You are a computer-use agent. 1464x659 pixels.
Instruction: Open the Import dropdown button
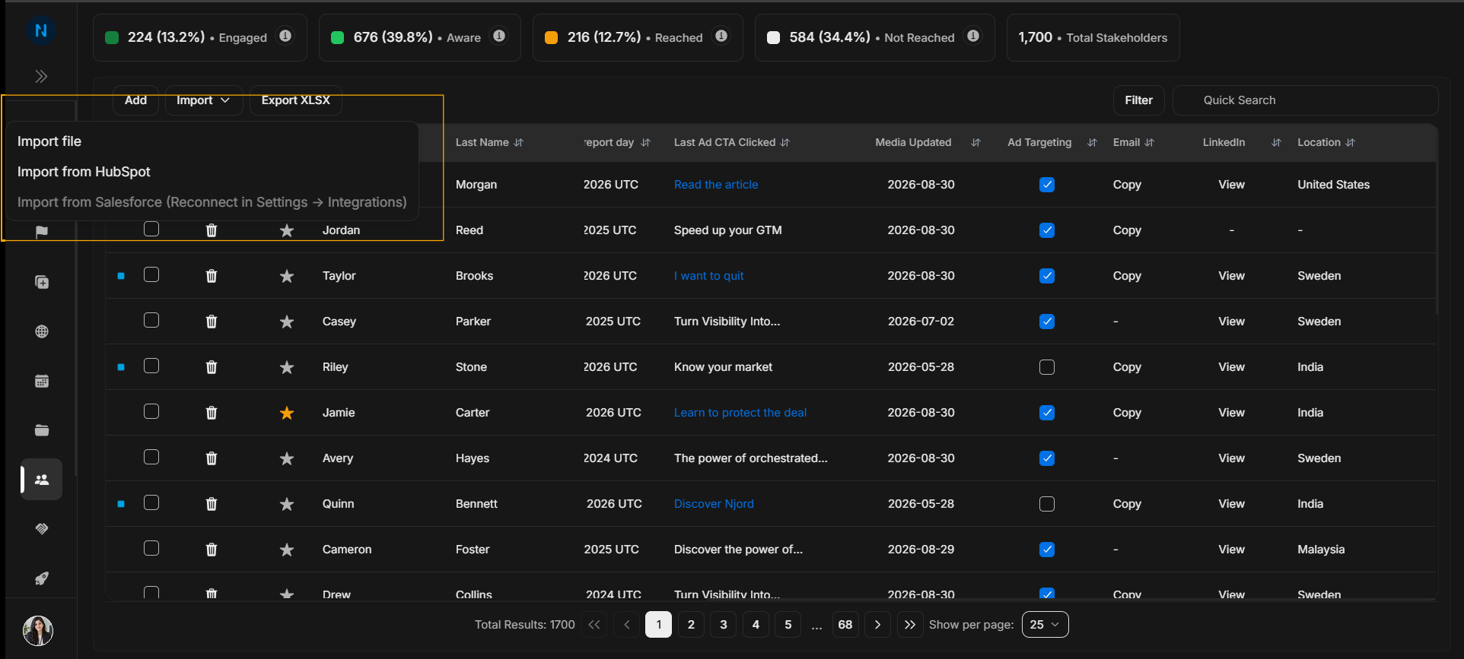(x=203, y=100)
